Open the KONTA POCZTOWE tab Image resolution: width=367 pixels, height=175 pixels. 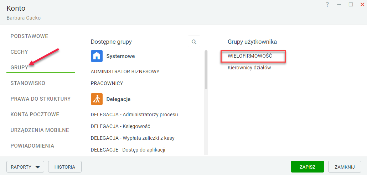[x=35, y=115]
